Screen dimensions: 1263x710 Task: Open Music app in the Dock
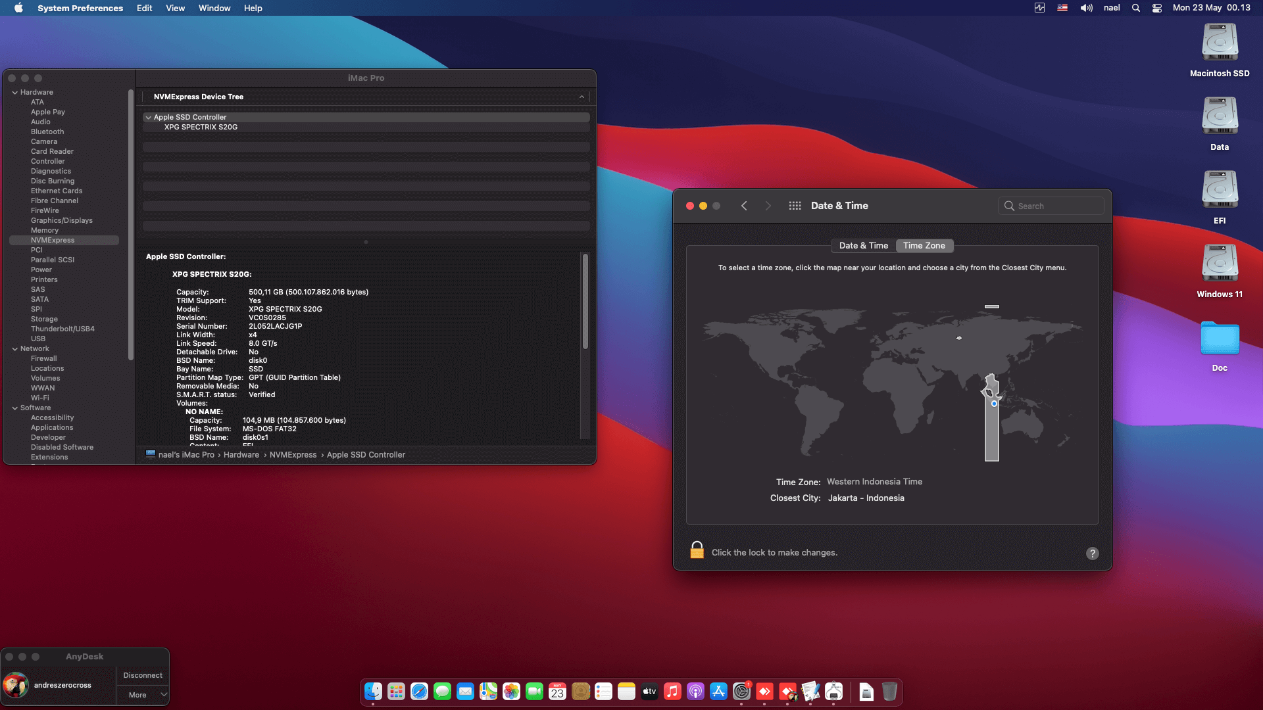[672, 692]
